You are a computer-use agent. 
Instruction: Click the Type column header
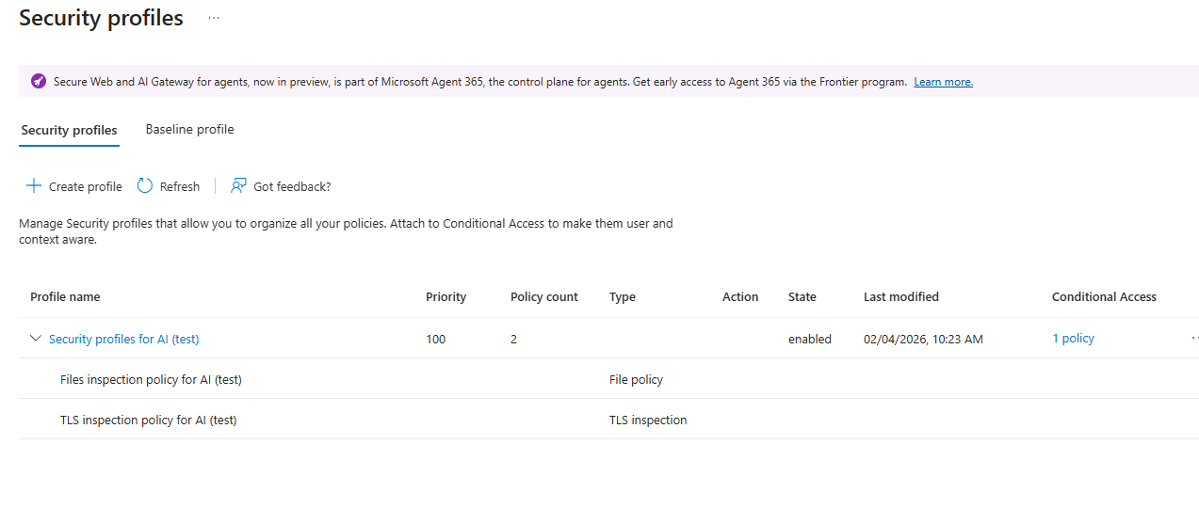(x=623, y=296)
